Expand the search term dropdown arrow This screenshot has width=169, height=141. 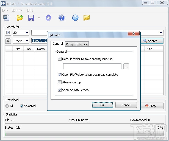coord(161,33)
